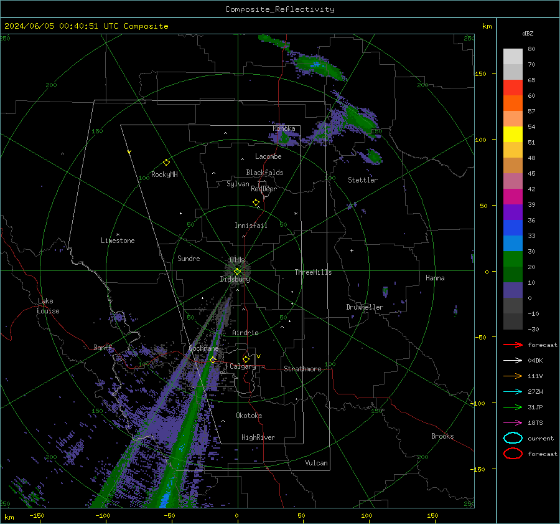Select the 111V legend label
This screenshot has width=560, height=524.
tap(535, 376)
